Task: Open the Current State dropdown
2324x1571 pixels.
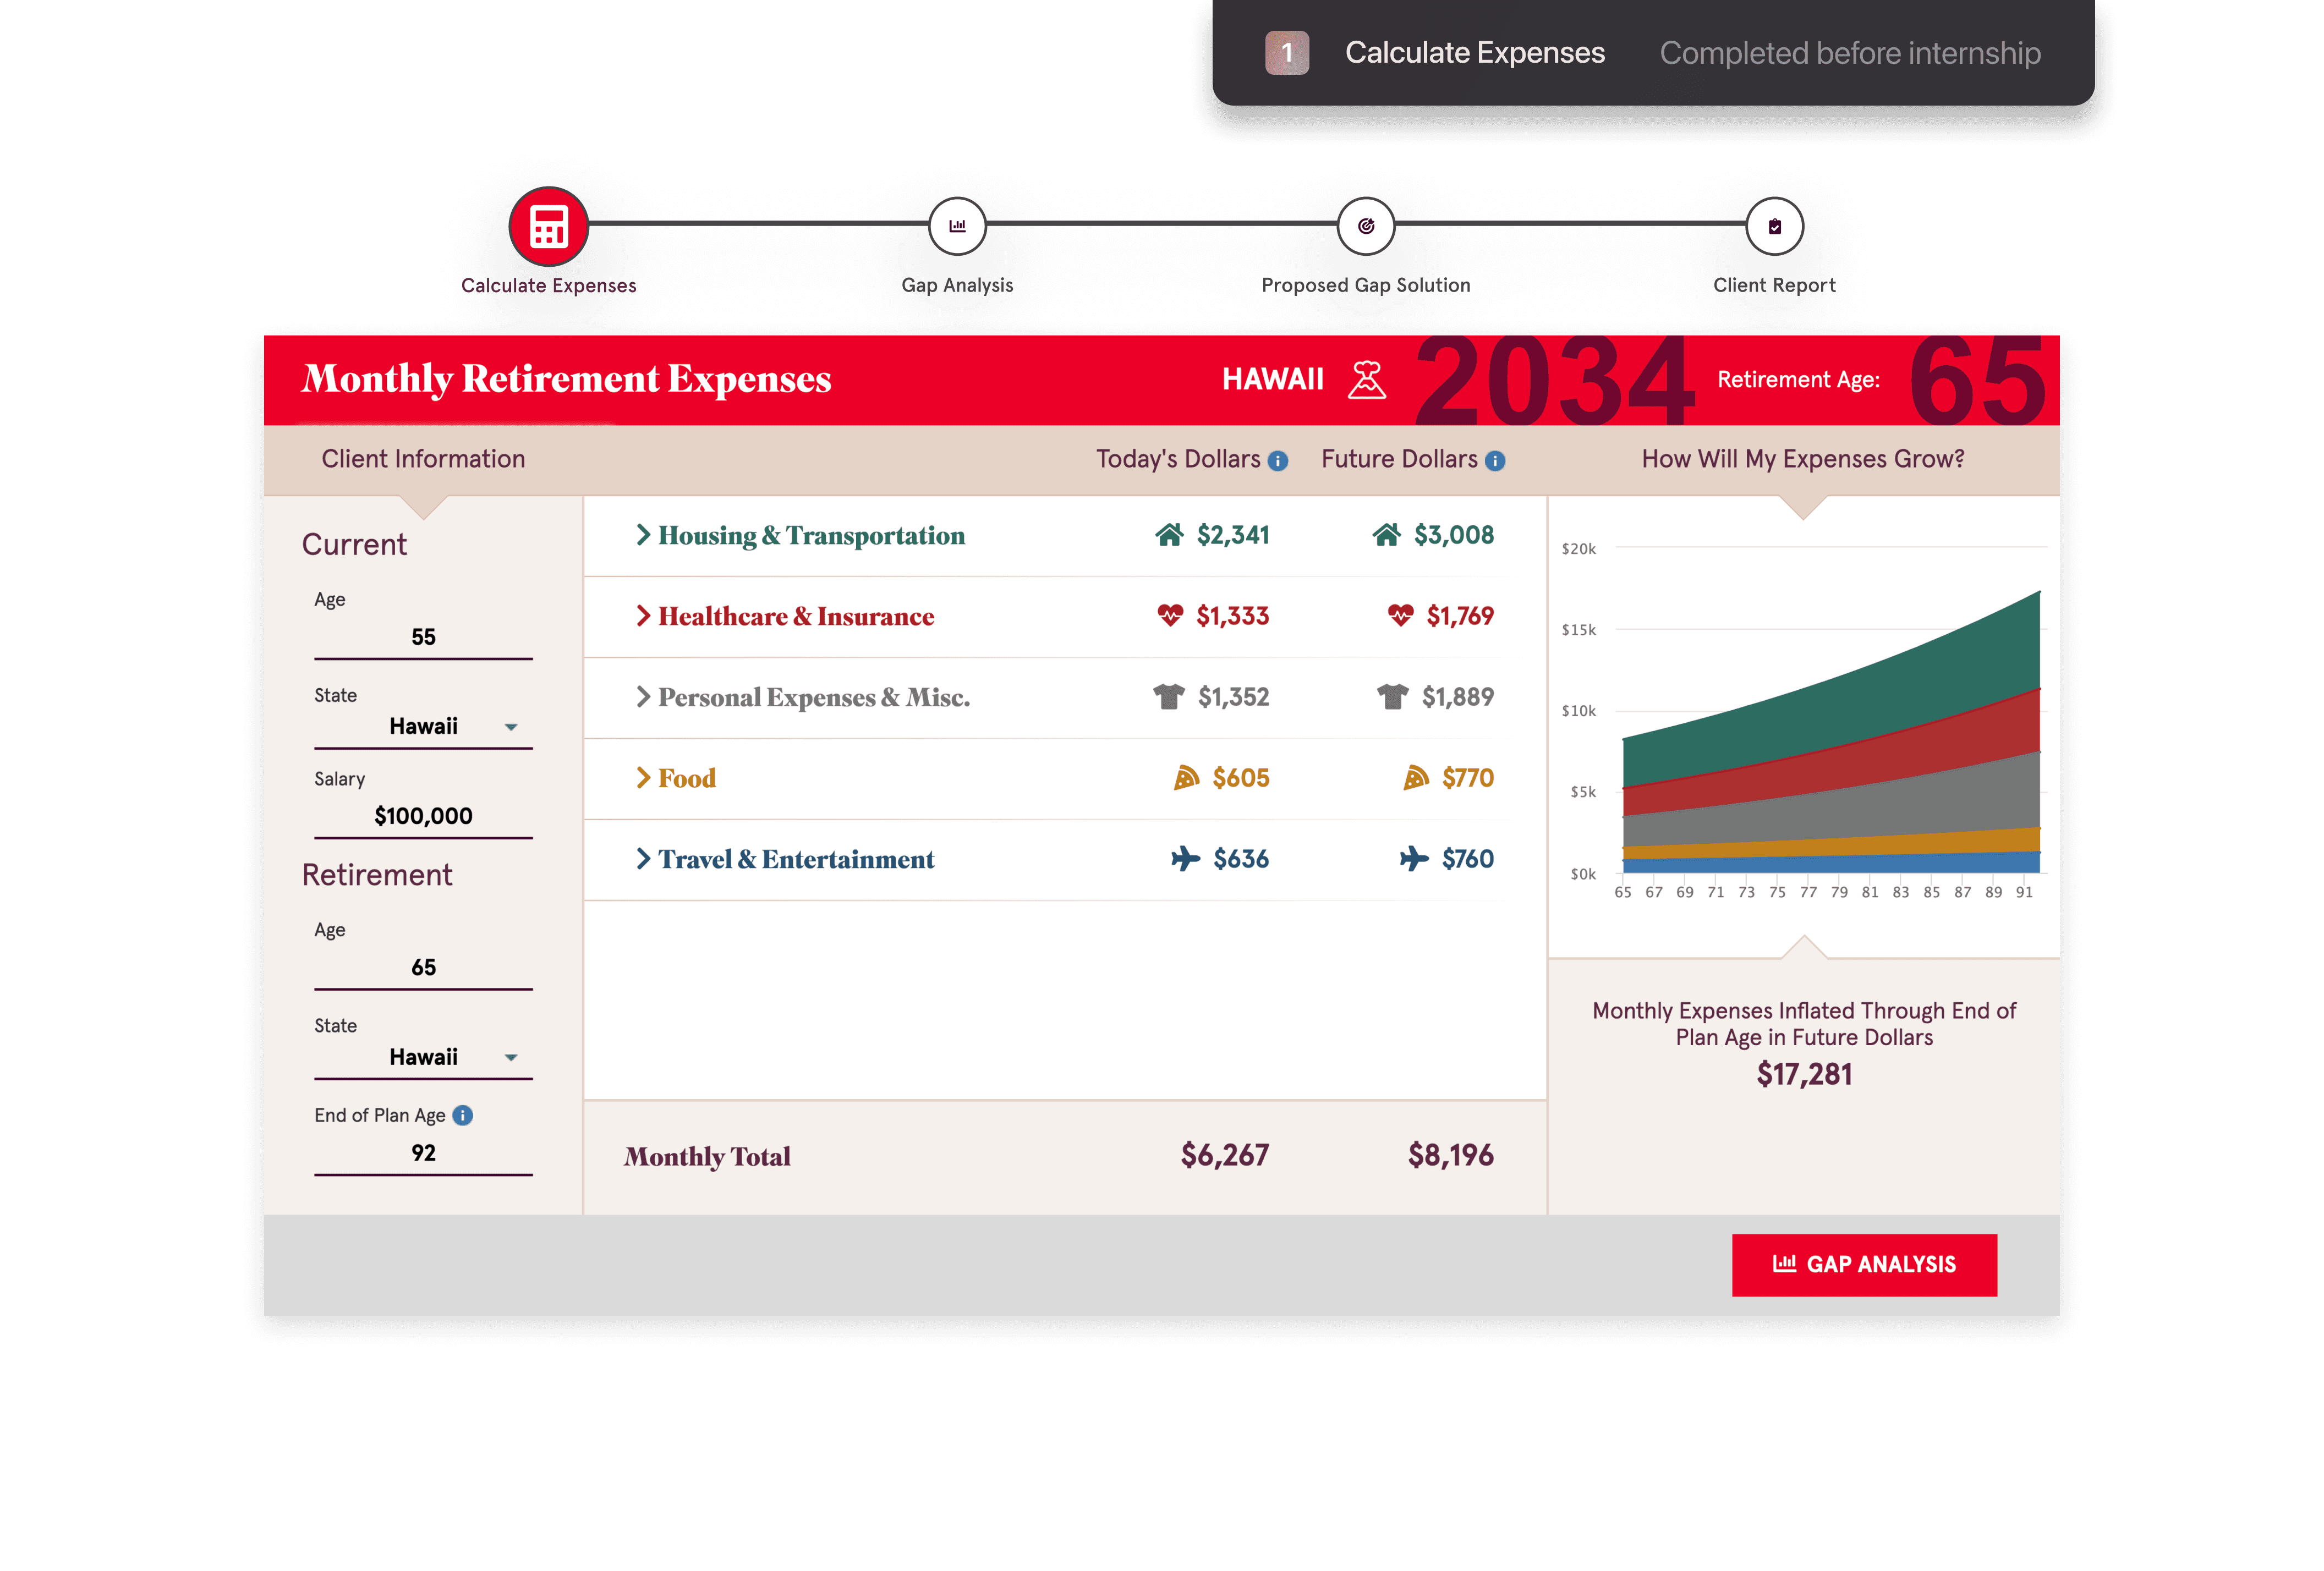Action: (x=423, y=727)
